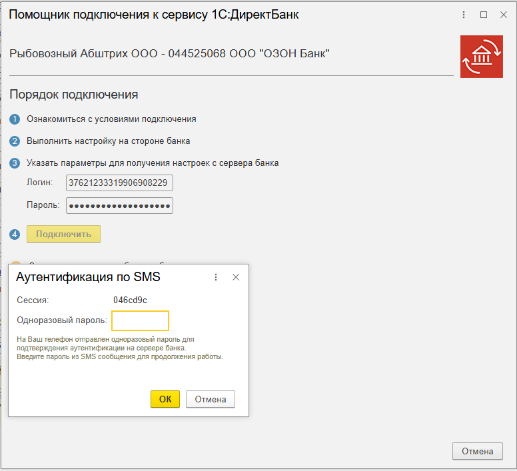517x471 pixels.
Task: Click the 'Аутентификация по SMS' dialog title
Action: (x=88, y=277)
